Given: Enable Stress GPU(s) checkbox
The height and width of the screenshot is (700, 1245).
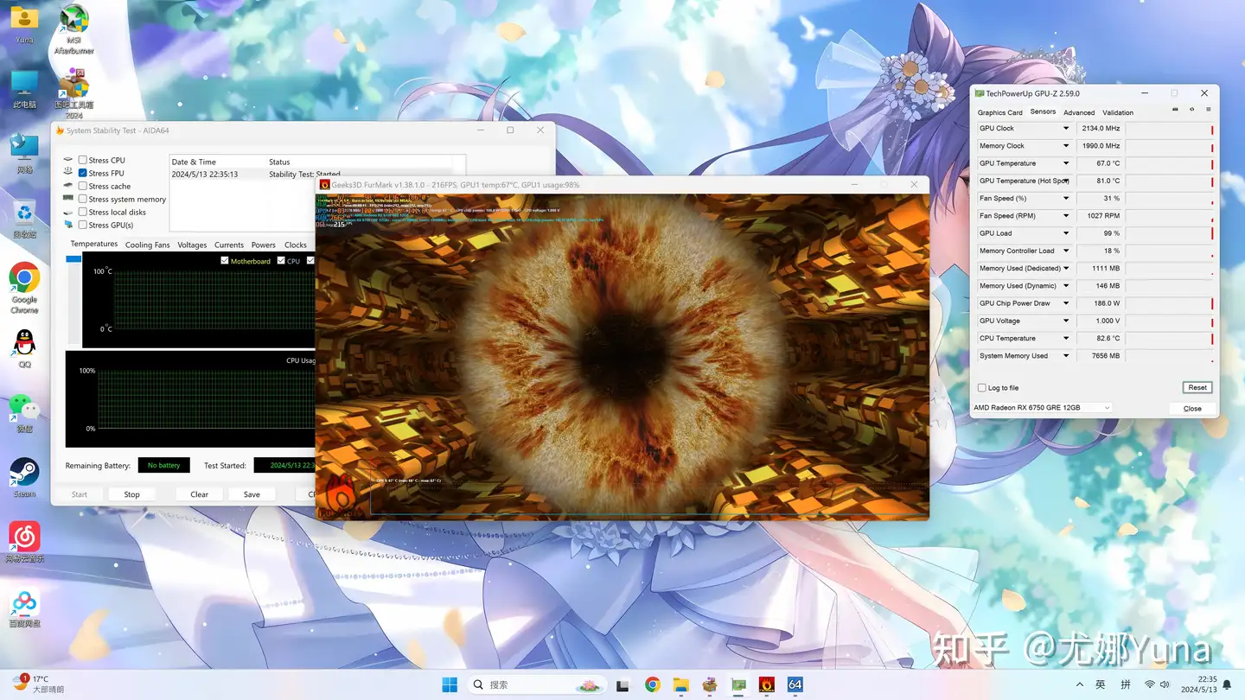Looking at the screenshot, I should click(83, 225).
